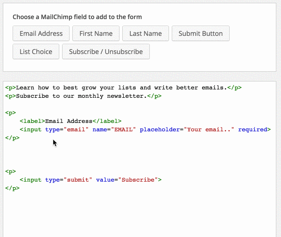281x237 pixels.
Task: Insert Subscribe / Unsubscribe field
Action: (106, 52)
